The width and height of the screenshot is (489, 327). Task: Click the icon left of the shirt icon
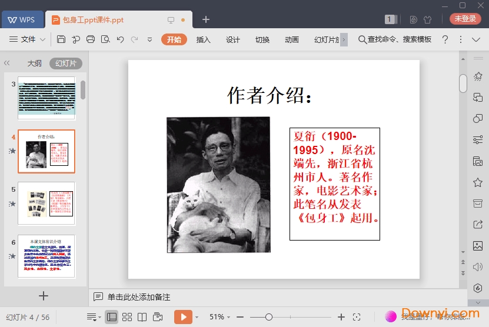[413, 19]
